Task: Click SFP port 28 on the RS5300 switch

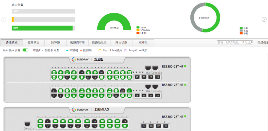Action: click(x=166, y=126)
